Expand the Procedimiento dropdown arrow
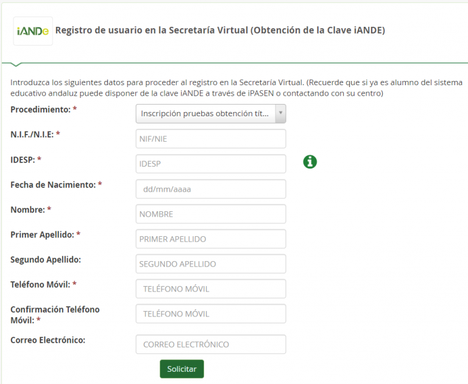Image resolution: width=468 pixels, height=384 pixels. 280,114
